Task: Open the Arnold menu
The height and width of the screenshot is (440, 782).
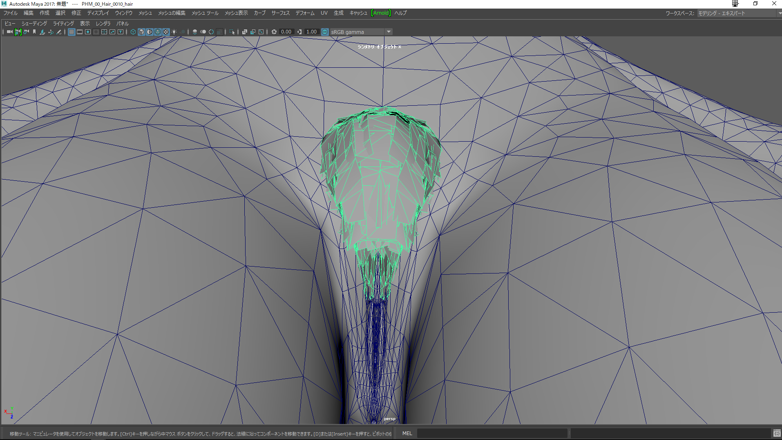Action: click(x=381, y=13)
